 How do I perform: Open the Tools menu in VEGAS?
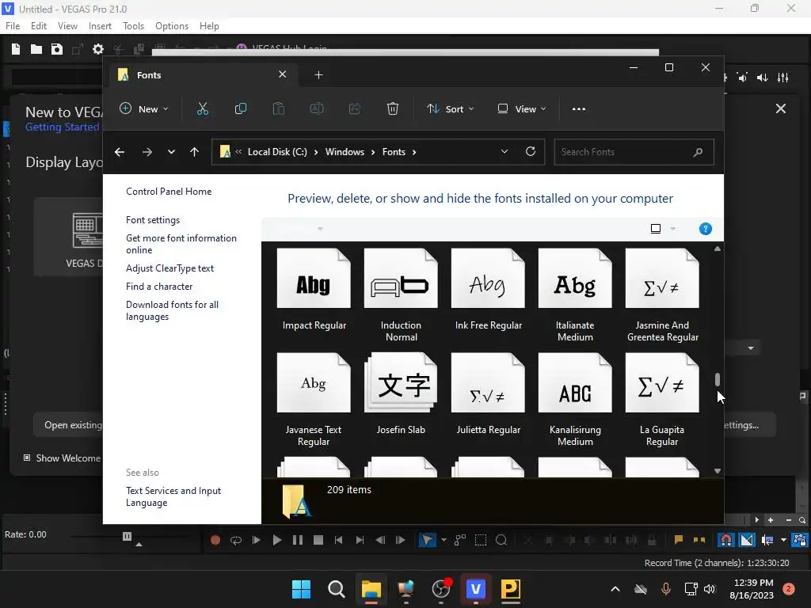(133, 26)
